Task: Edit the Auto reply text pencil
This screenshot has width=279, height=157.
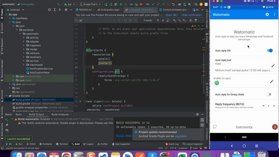Action: coord(273,65)
